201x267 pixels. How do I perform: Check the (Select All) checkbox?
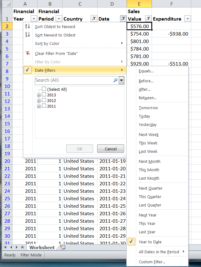pos(44,89)
